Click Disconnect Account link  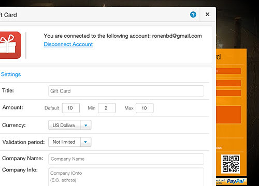tap(68, 44)
